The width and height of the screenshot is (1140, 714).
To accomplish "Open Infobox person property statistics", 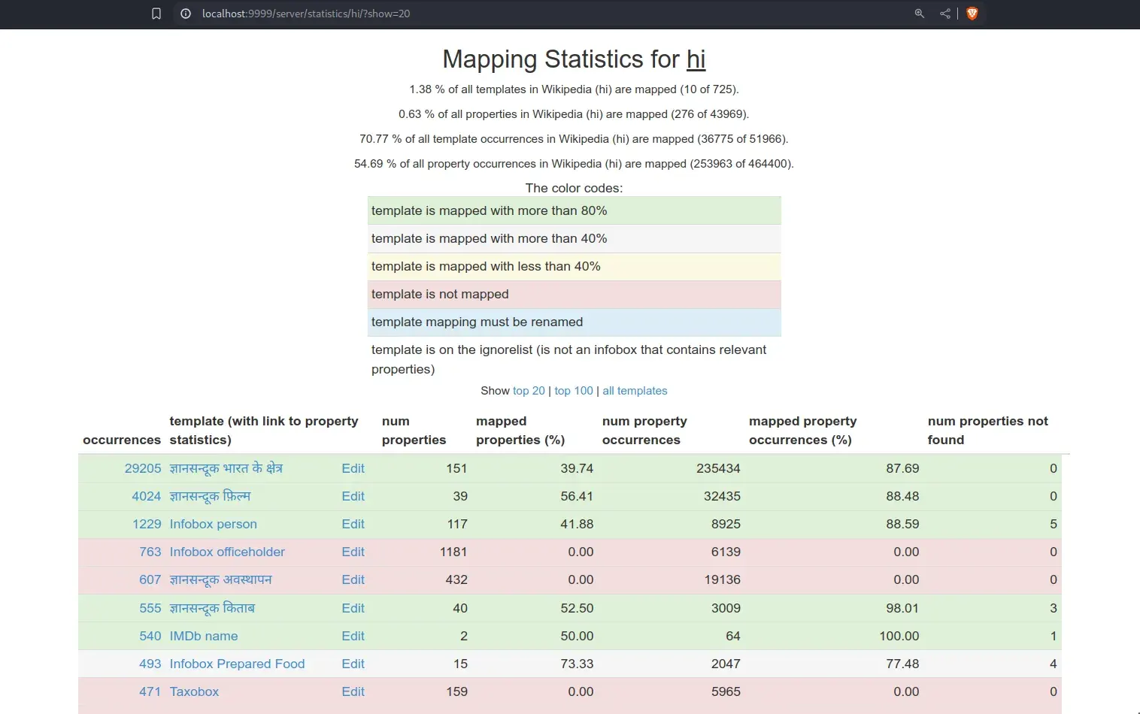I will (213, 524).
